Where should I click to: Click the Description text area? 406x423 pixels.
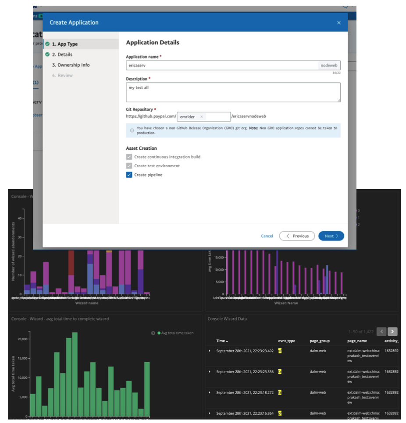tap(233, 92)
